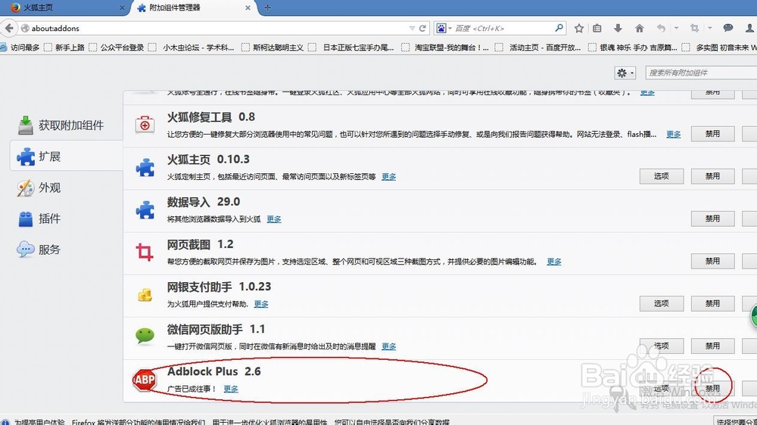Click 更多 link for 网页截图
757x425 pixels.
click(x=554, y=262)
